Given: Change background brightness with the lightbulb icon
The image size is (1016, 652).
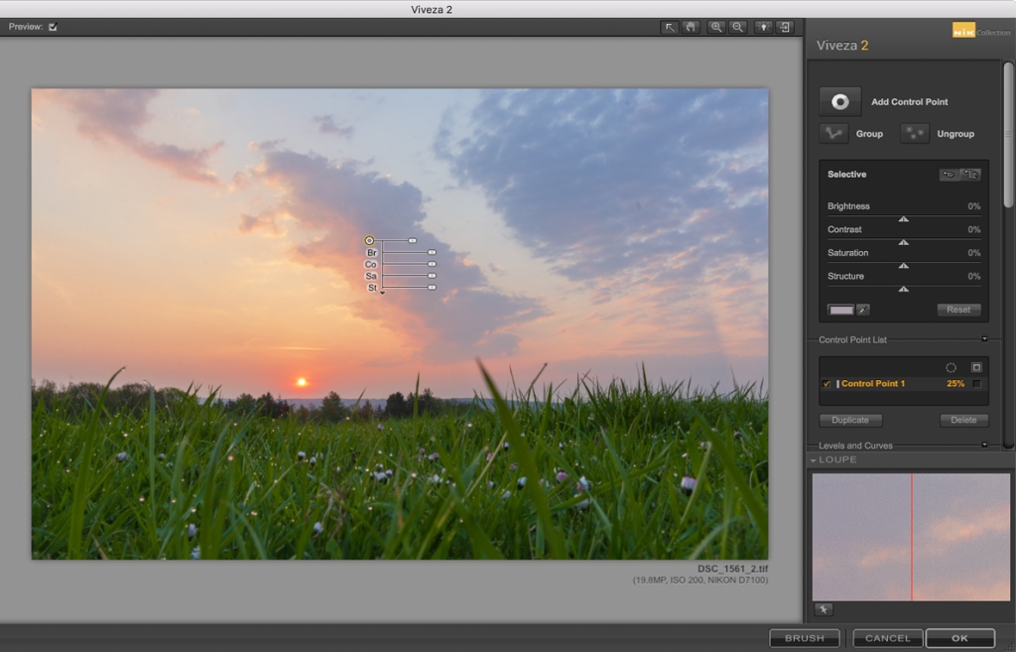Looking at the screenshot, I should tap(763, 27).
